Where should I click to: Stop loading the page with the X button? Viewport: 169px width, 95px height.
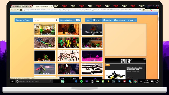click(x=18, y=10)
